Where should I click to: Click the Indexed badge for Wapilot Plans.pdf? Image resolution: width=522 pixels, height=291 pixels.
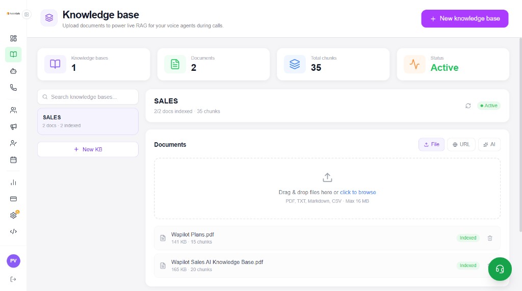468,237
